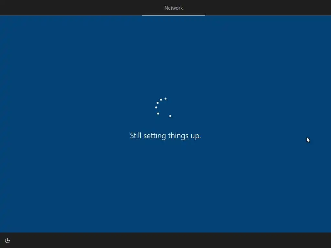Select the Network tab in the header
The width and height of the screenshot is (331, 248).
point(174,8)
